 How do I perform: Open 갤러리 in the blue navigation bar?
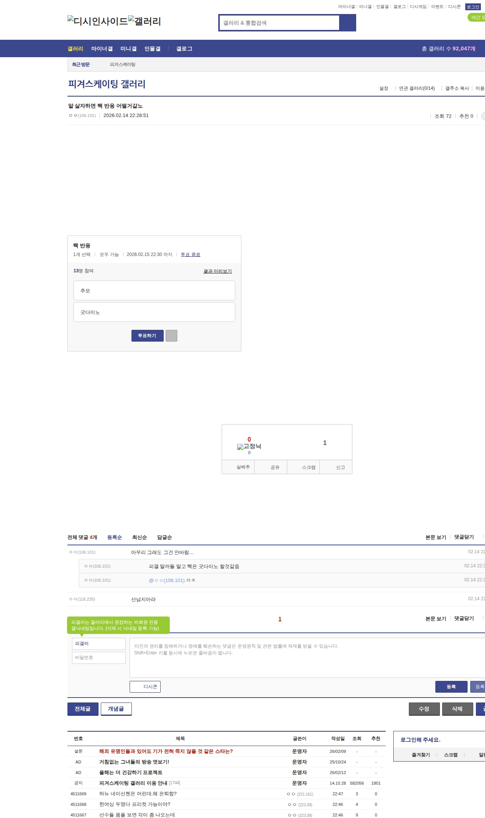[x=75, y=49]
